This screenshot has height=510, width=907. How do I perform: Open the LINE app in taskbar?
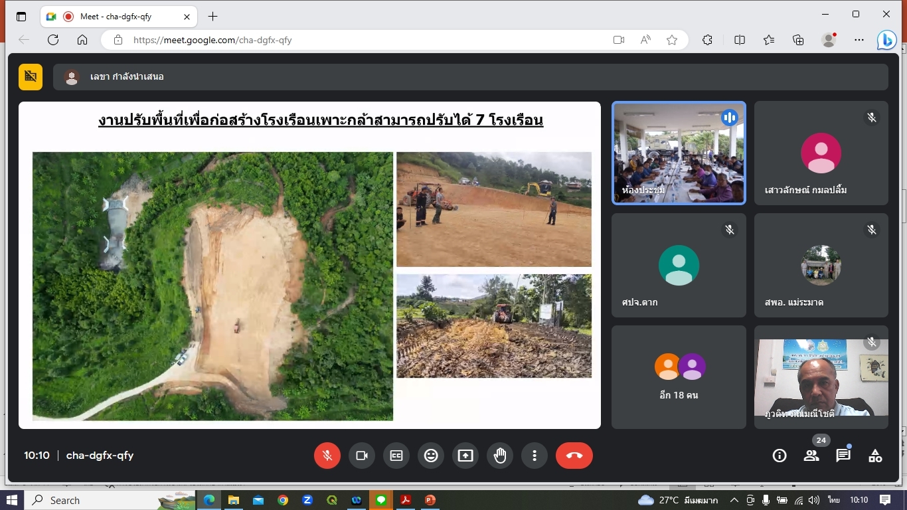381,500
